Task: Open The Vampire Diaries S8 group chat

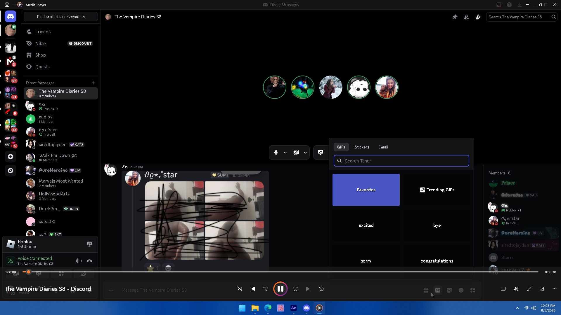Action: 61,93
